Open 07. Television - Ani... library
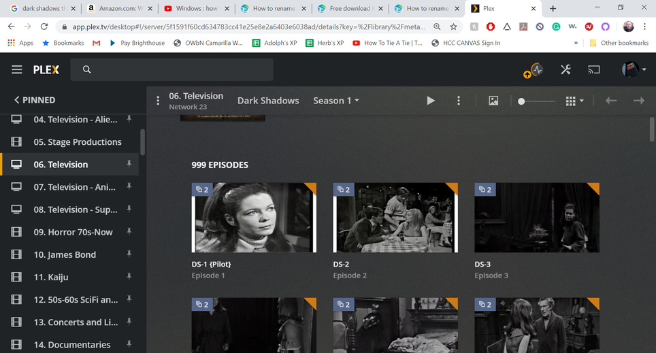This screenshot has width=656, height=353. pos(74,187)
